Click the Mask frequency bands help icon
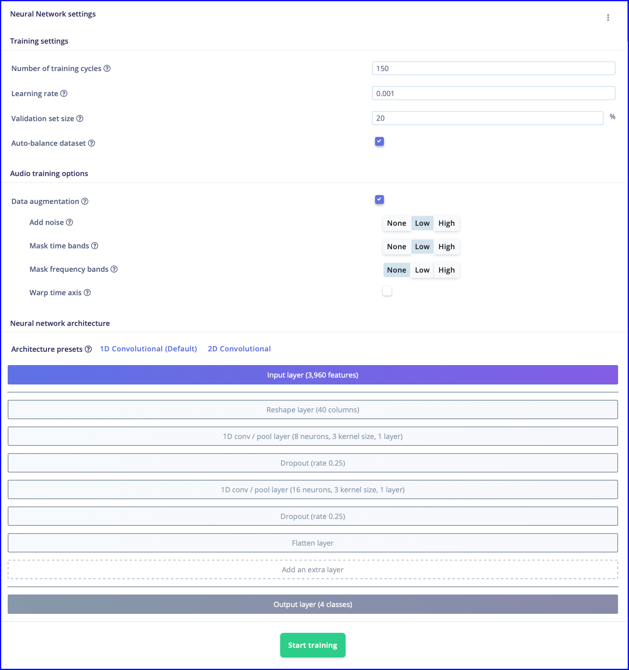 coord(114,269)
